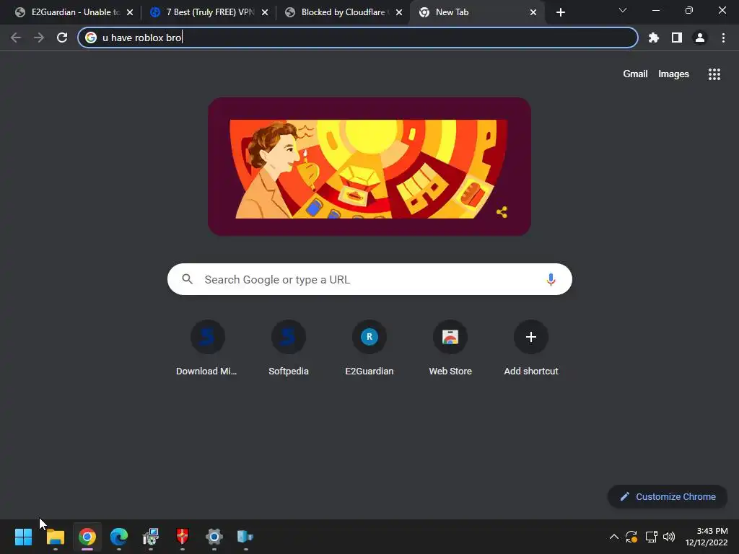Reload the current page
Screen dimensions: 739x554
pos(62,38)
